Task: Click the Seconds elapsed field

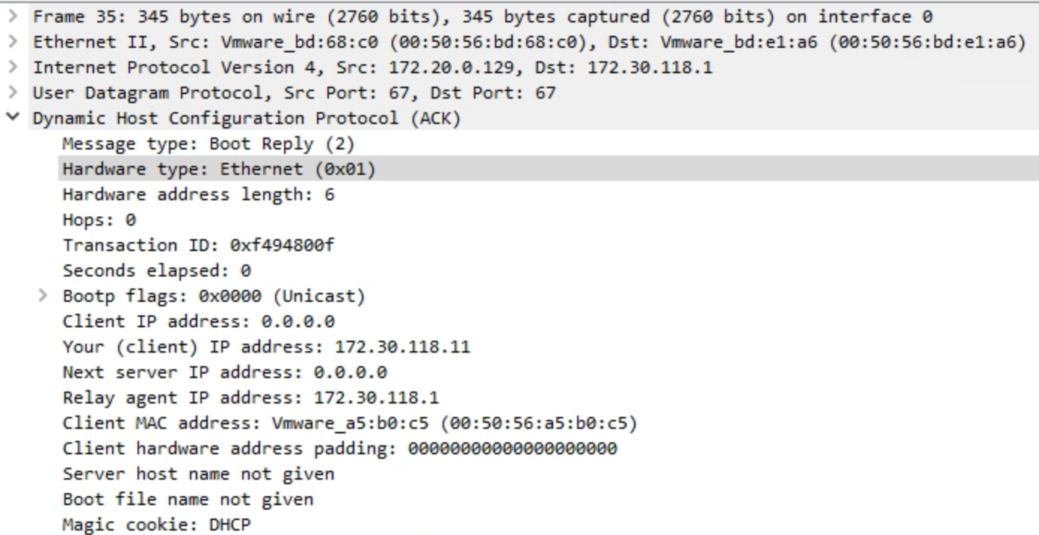Action: pos(156,270)
